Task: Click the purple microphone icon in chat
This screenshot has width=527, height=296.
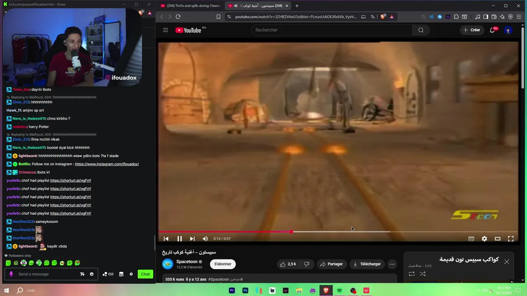Action: click(11, 274)
